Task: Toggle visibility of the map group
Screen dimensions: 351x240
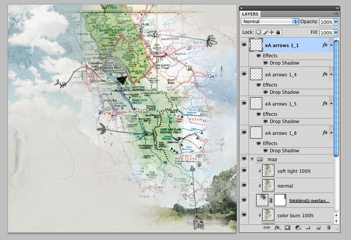Action: (244, 158)
